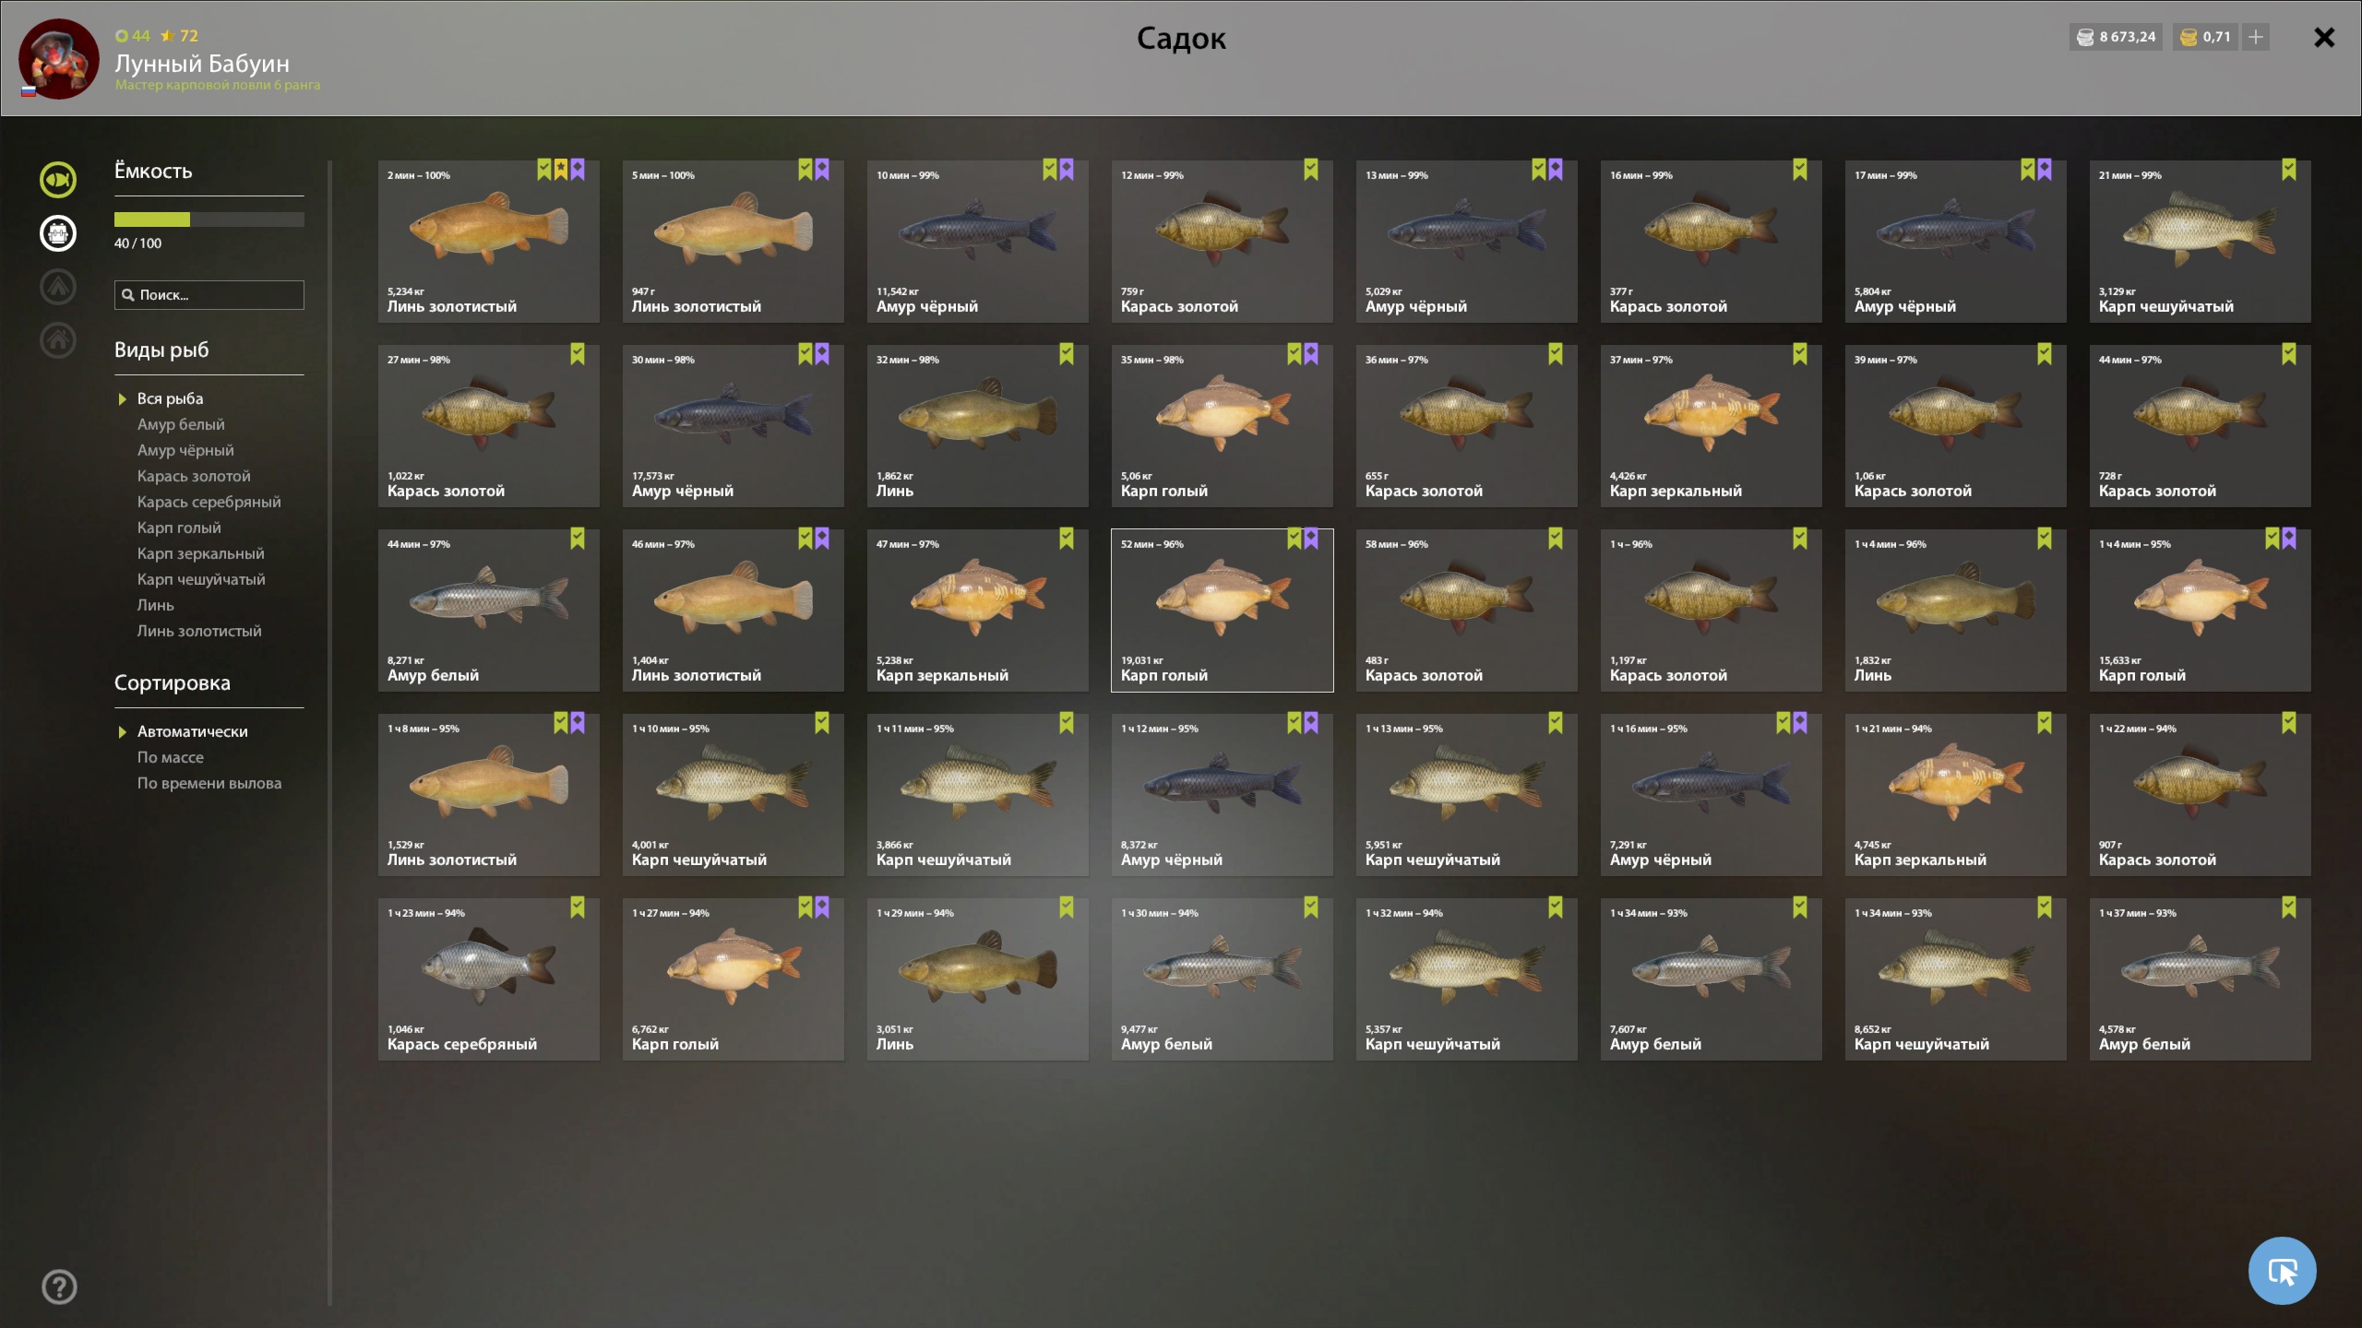The height and width of the screenshot is (1328, 2362).
Task: Filter list to Карась серебряный
Action: (x=209, y=502)
